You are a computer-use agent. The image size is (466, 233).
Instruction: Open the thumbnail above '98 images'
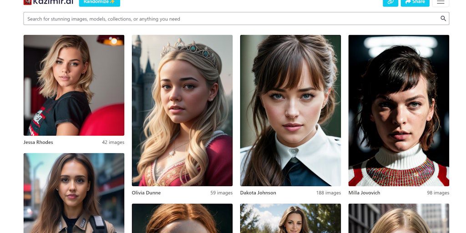(x=399, y=111)
